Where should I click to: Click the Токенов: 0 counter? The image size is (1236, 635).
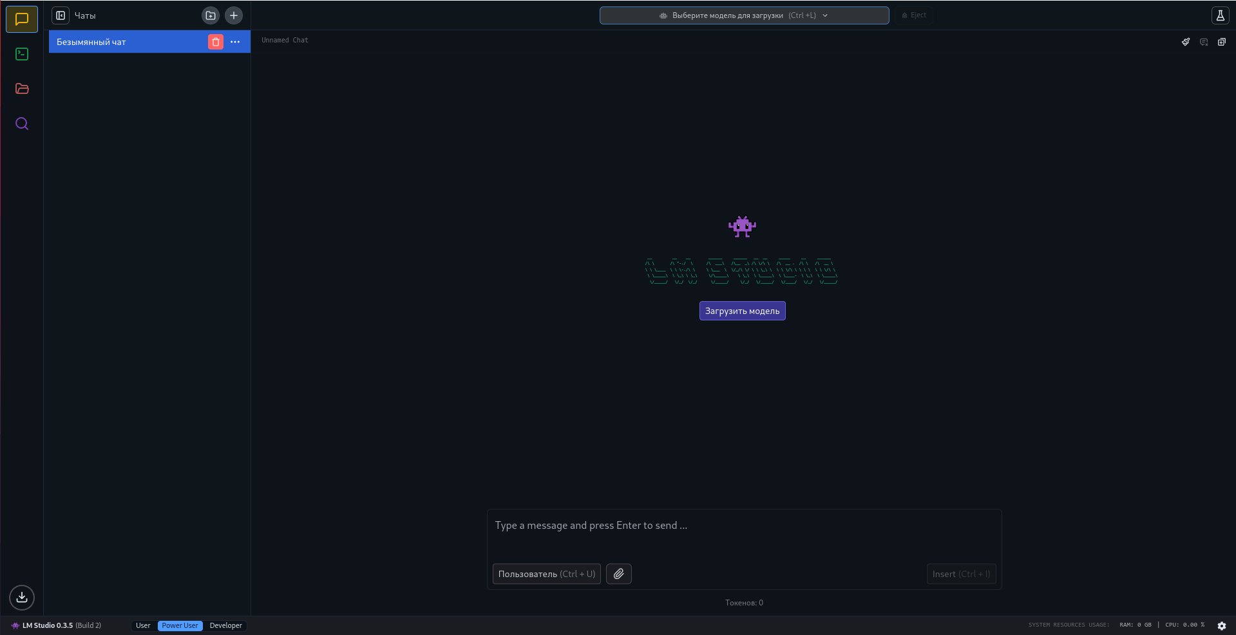pyautogui.click(x=744, y=603)
